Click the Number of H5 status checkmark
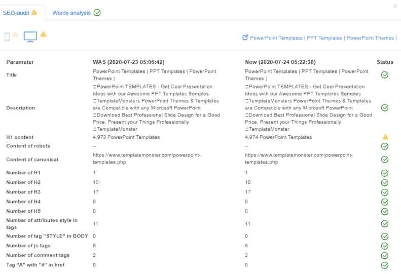Screen dimensions: 401x274 tap(385, 212)
